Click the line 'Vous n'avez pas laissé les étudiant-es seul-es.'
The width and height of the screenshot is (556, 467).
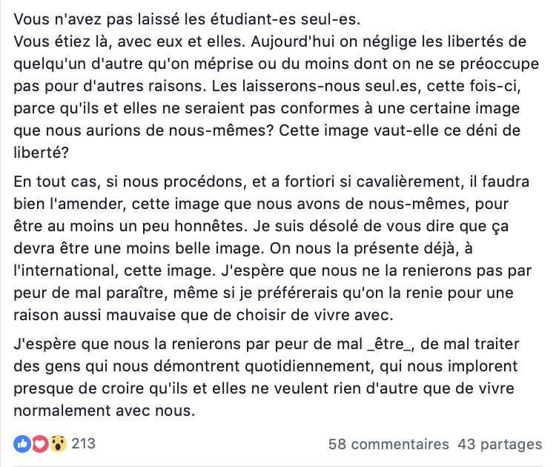coord(187,19)
